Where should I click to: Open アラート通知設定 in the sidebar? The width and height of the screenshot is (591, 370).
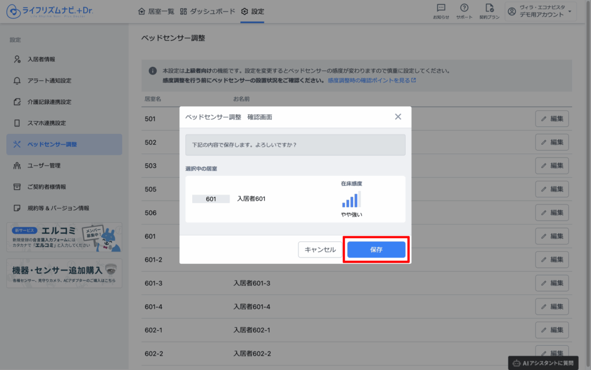[x=49, y=81]
